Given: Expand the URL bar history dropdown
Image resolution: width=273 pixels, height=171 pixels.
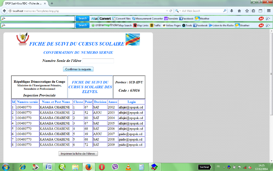Looking at the screenshot, I should (x=166, y=11).
